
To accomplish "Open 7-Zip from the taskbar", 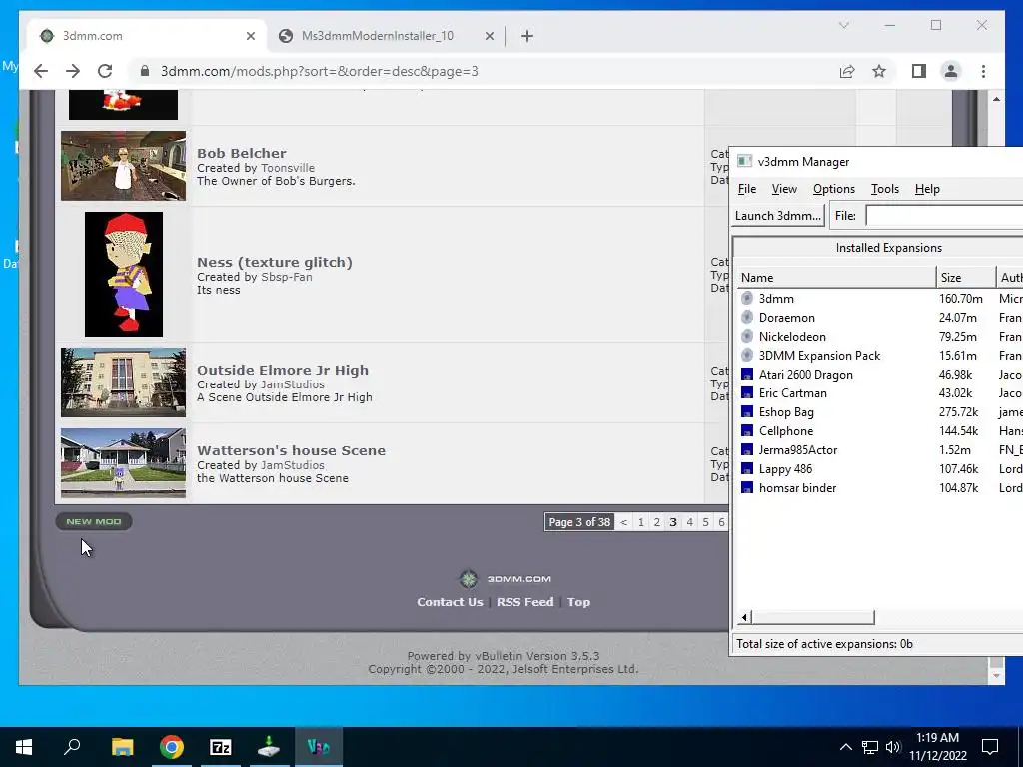I will (221, 747).
